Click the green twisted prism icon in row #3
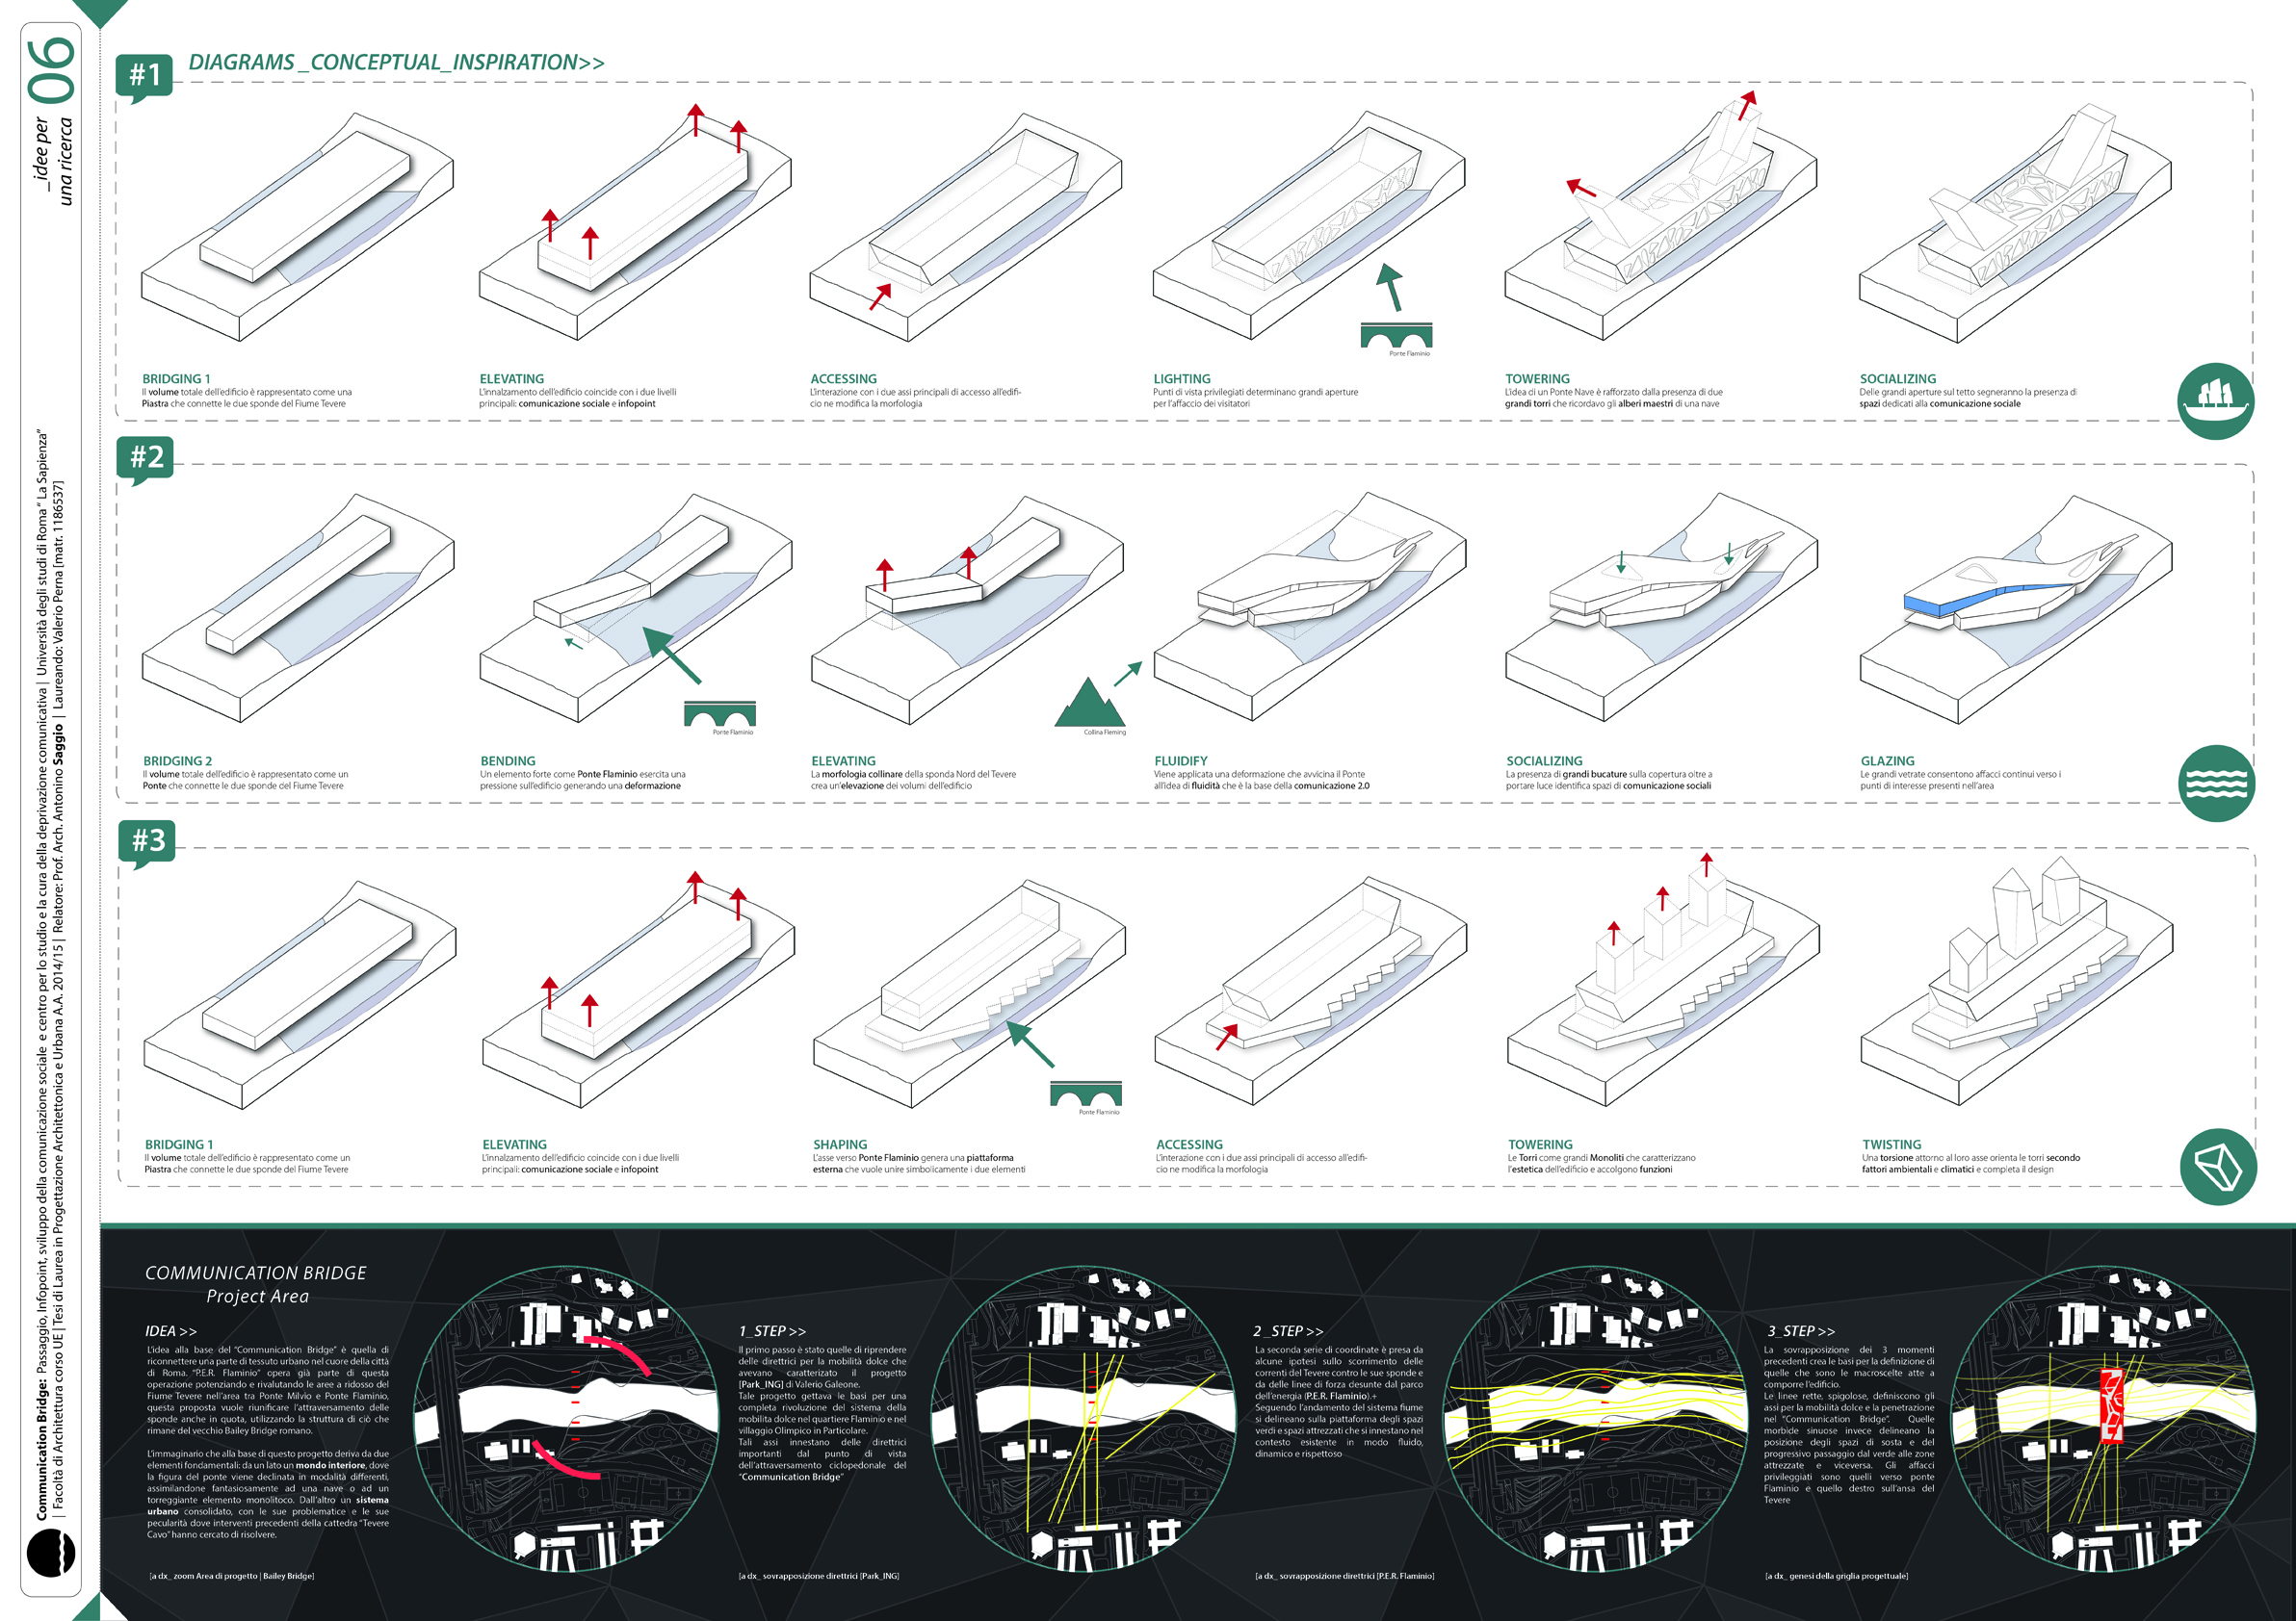The image size is (2296, 1621). (2218, 1167)
